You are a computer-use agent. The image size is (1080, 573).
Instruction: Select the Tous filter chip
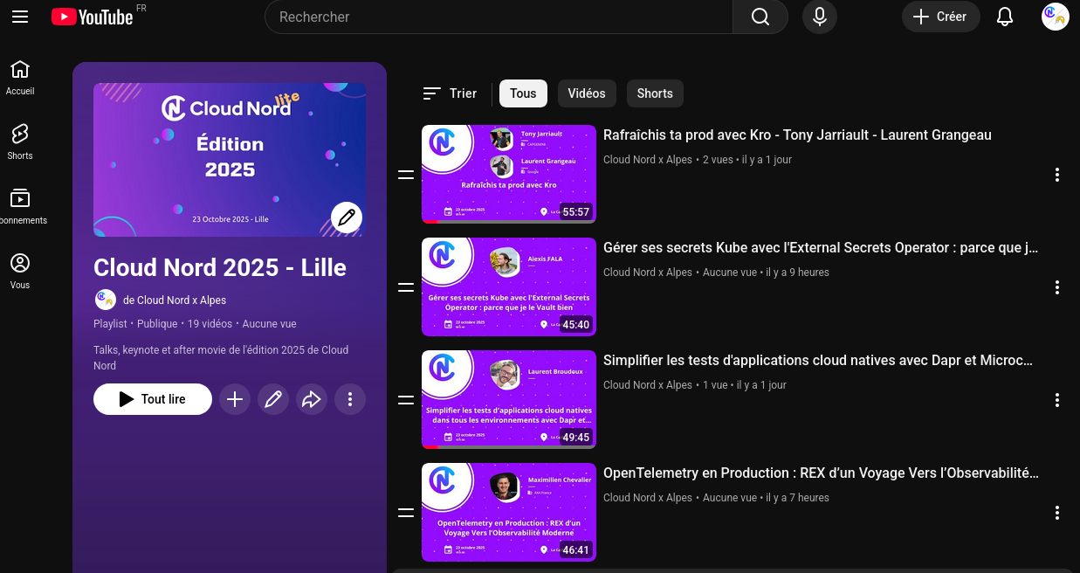(523, 93)
